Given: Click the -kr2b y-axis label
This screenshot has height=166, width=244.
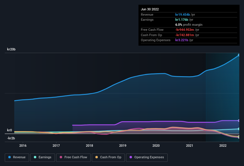Looking at the screenshot, I should point(11,138).
